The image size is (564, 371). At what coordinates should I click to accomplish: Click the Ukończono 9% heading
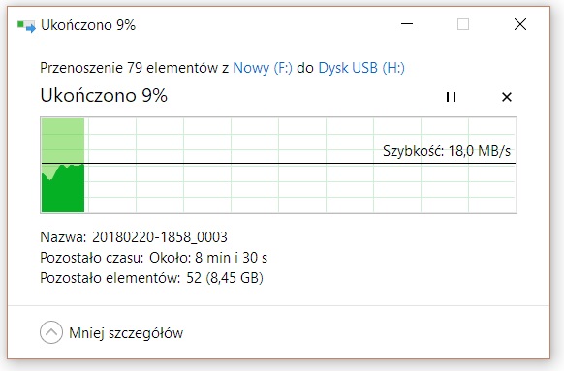(104, 96)
